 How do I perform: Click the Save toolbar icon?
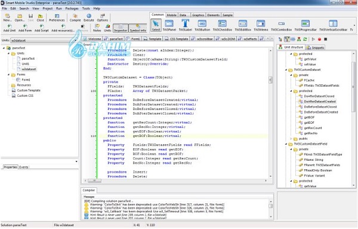coord(30,17)
